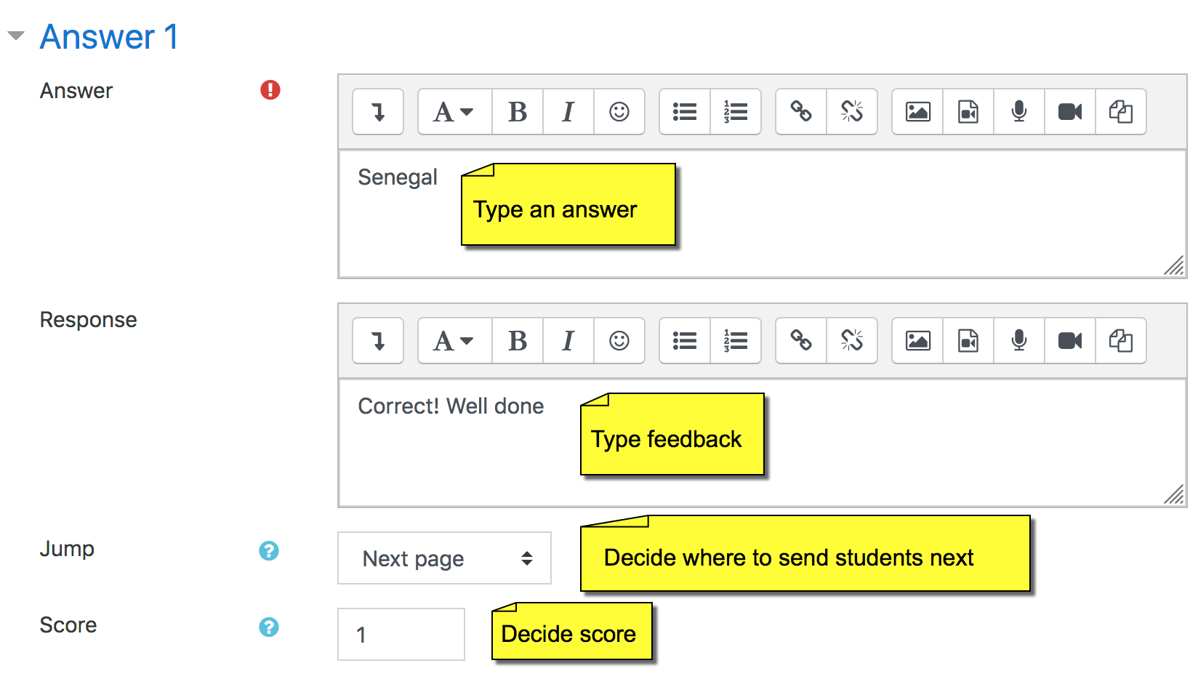Expand the Answer editor toolbar toggle
Screen dimensions: 1198x679
(x=378, y=112)
